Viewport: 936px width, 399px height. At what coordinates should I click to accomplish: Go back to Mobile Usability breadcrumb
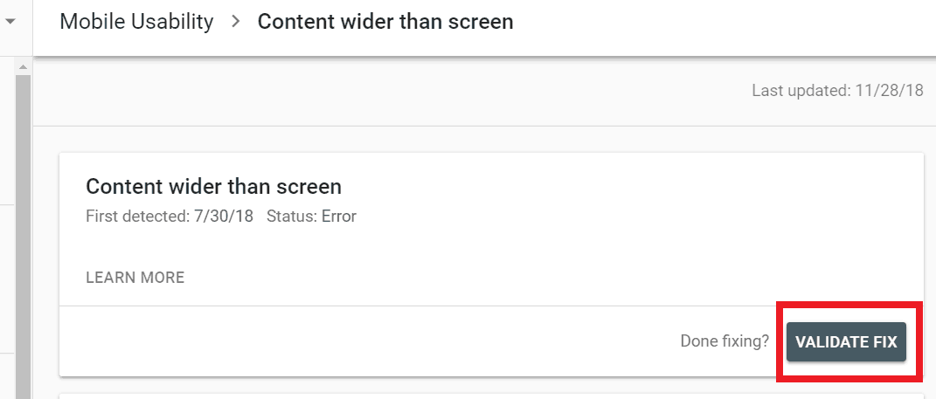[136, 22]
